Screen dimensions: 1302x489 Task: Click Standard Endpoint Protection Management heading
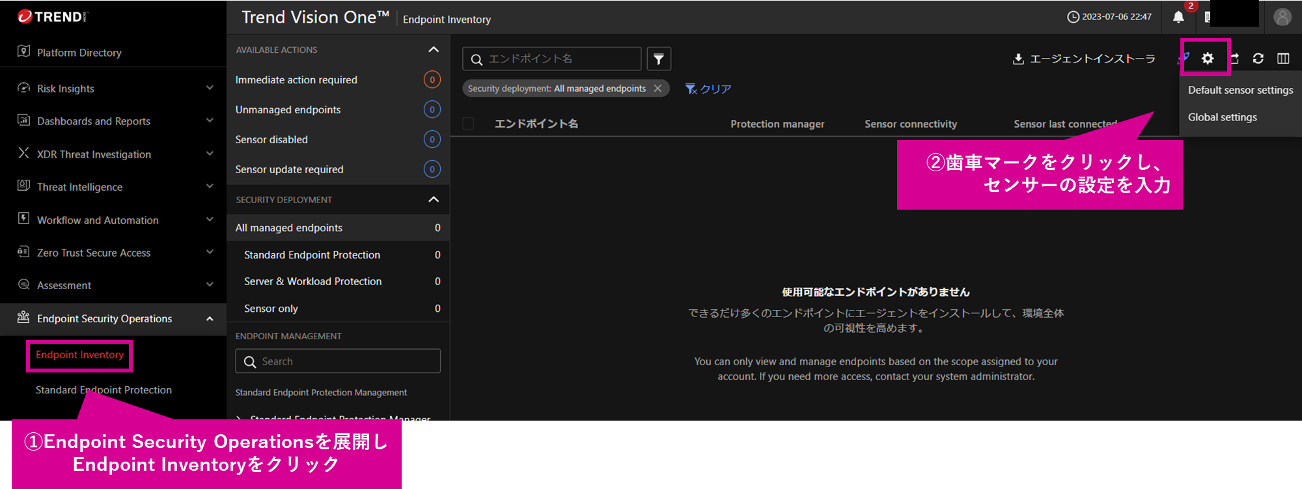tap(321, 393)
